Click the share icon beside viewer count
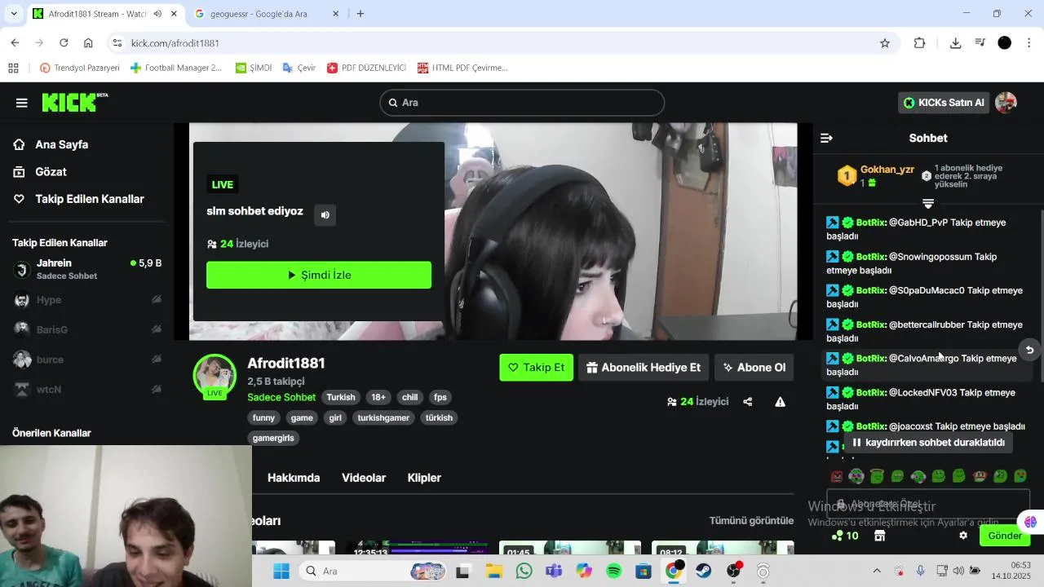This screenshot has width=1044, height=587. (x=748, y=402)
